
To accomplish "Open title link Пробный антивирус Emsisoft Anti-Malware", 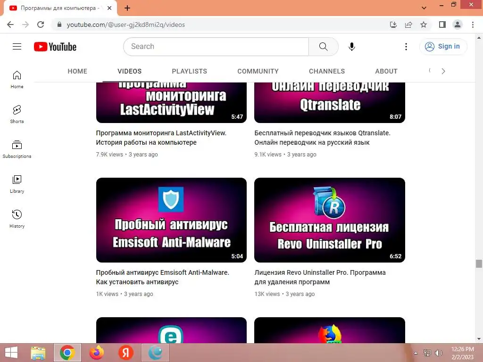I will click(162, 277).
